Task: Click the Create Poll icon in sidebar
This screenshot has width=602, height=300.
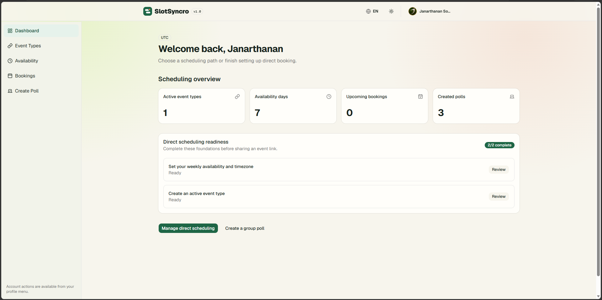Action: click(x=10, y=91)
